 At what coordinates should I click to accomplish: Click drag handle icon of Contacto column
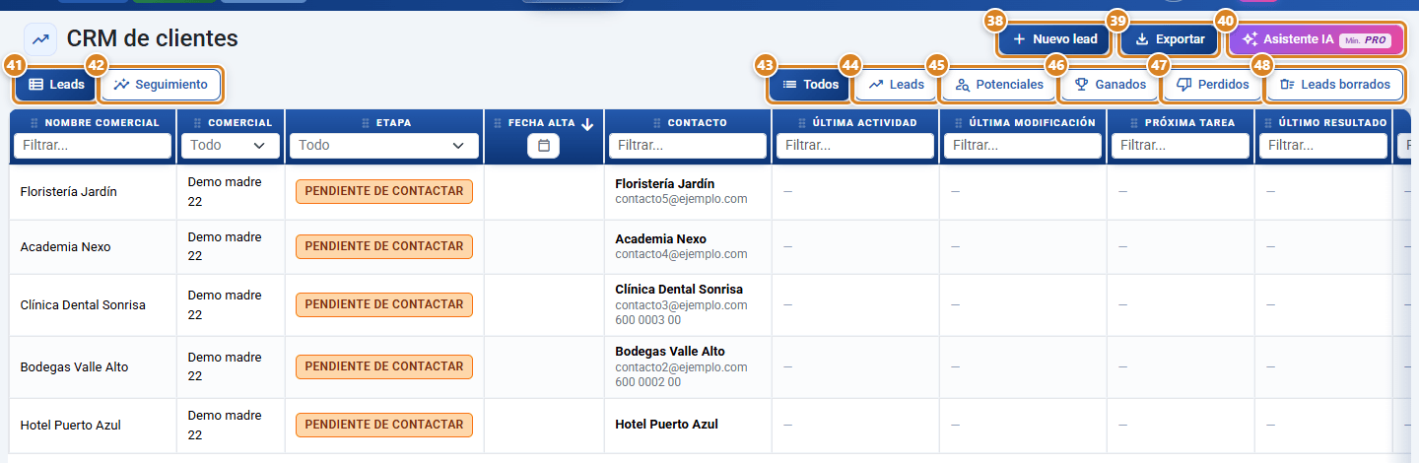point(657,123)
